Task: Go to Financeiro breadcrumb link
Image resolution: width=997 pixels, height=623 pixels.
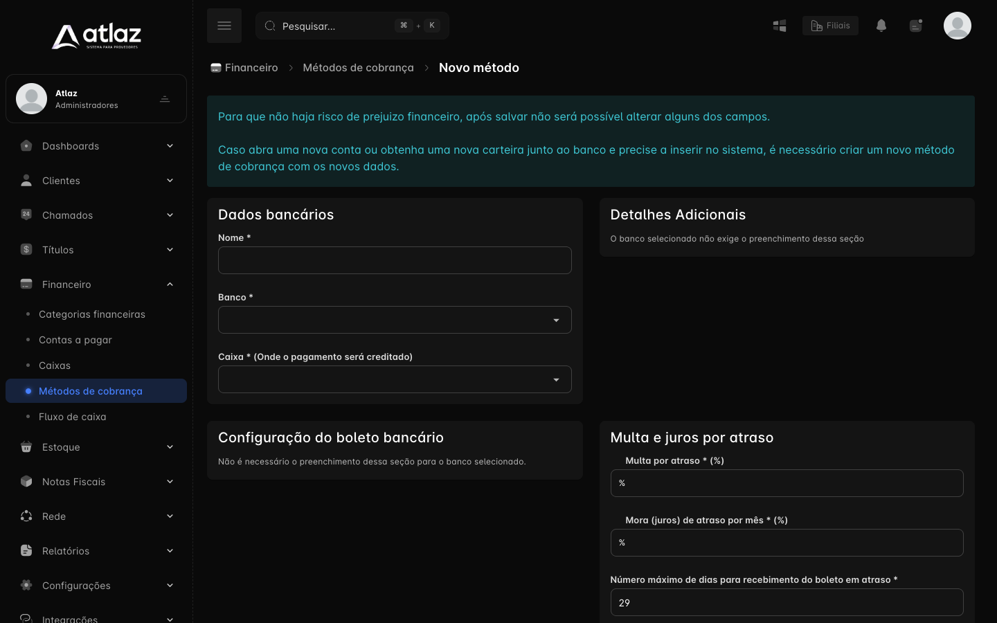Action: (244, 68)
